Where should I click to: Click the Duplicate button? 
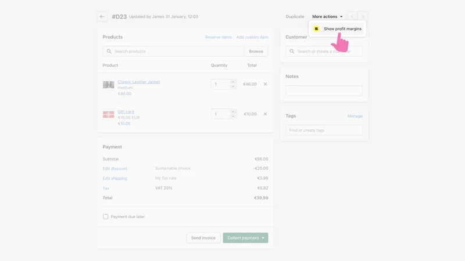(295, 17)
